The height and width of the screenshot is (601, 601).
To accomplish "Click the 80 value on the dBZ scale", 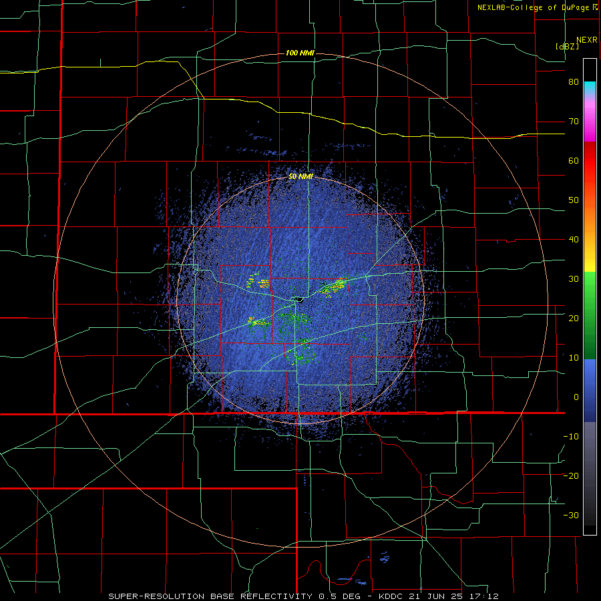I will click(574, 82).
